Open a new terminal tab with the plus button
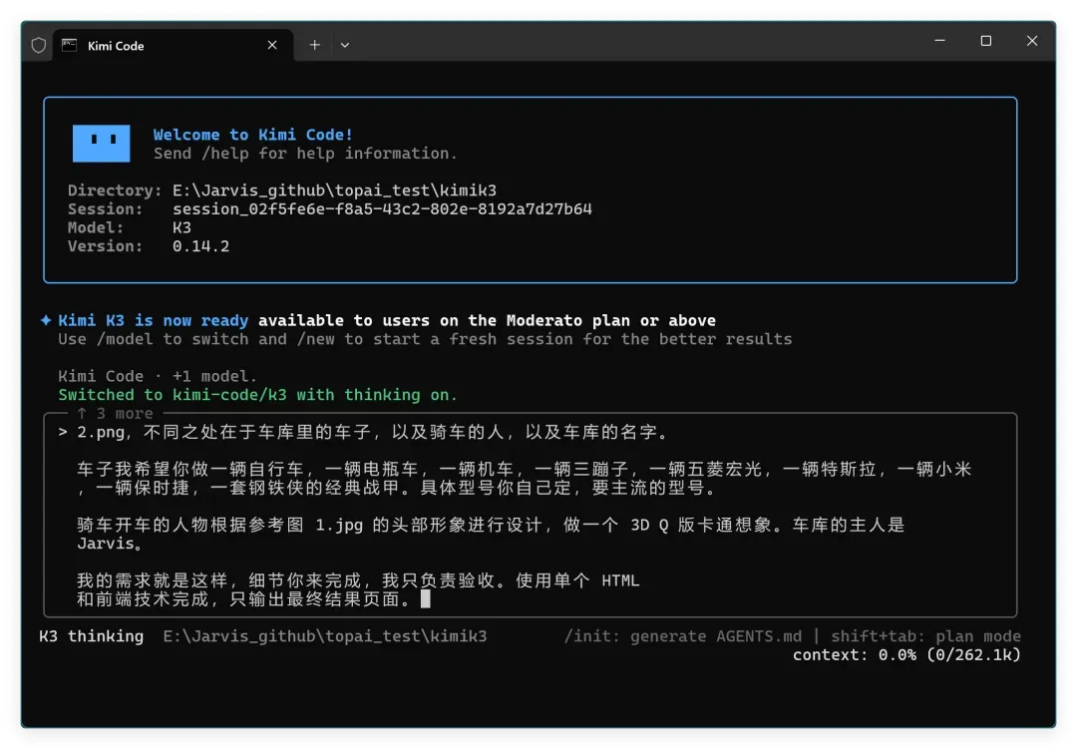Image resolution: width=1077 pixels, height=749 pixels. 314,45
